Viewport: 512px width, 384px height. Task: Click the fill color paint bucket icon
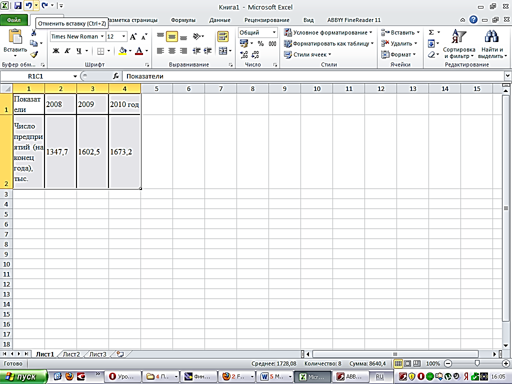123,51
